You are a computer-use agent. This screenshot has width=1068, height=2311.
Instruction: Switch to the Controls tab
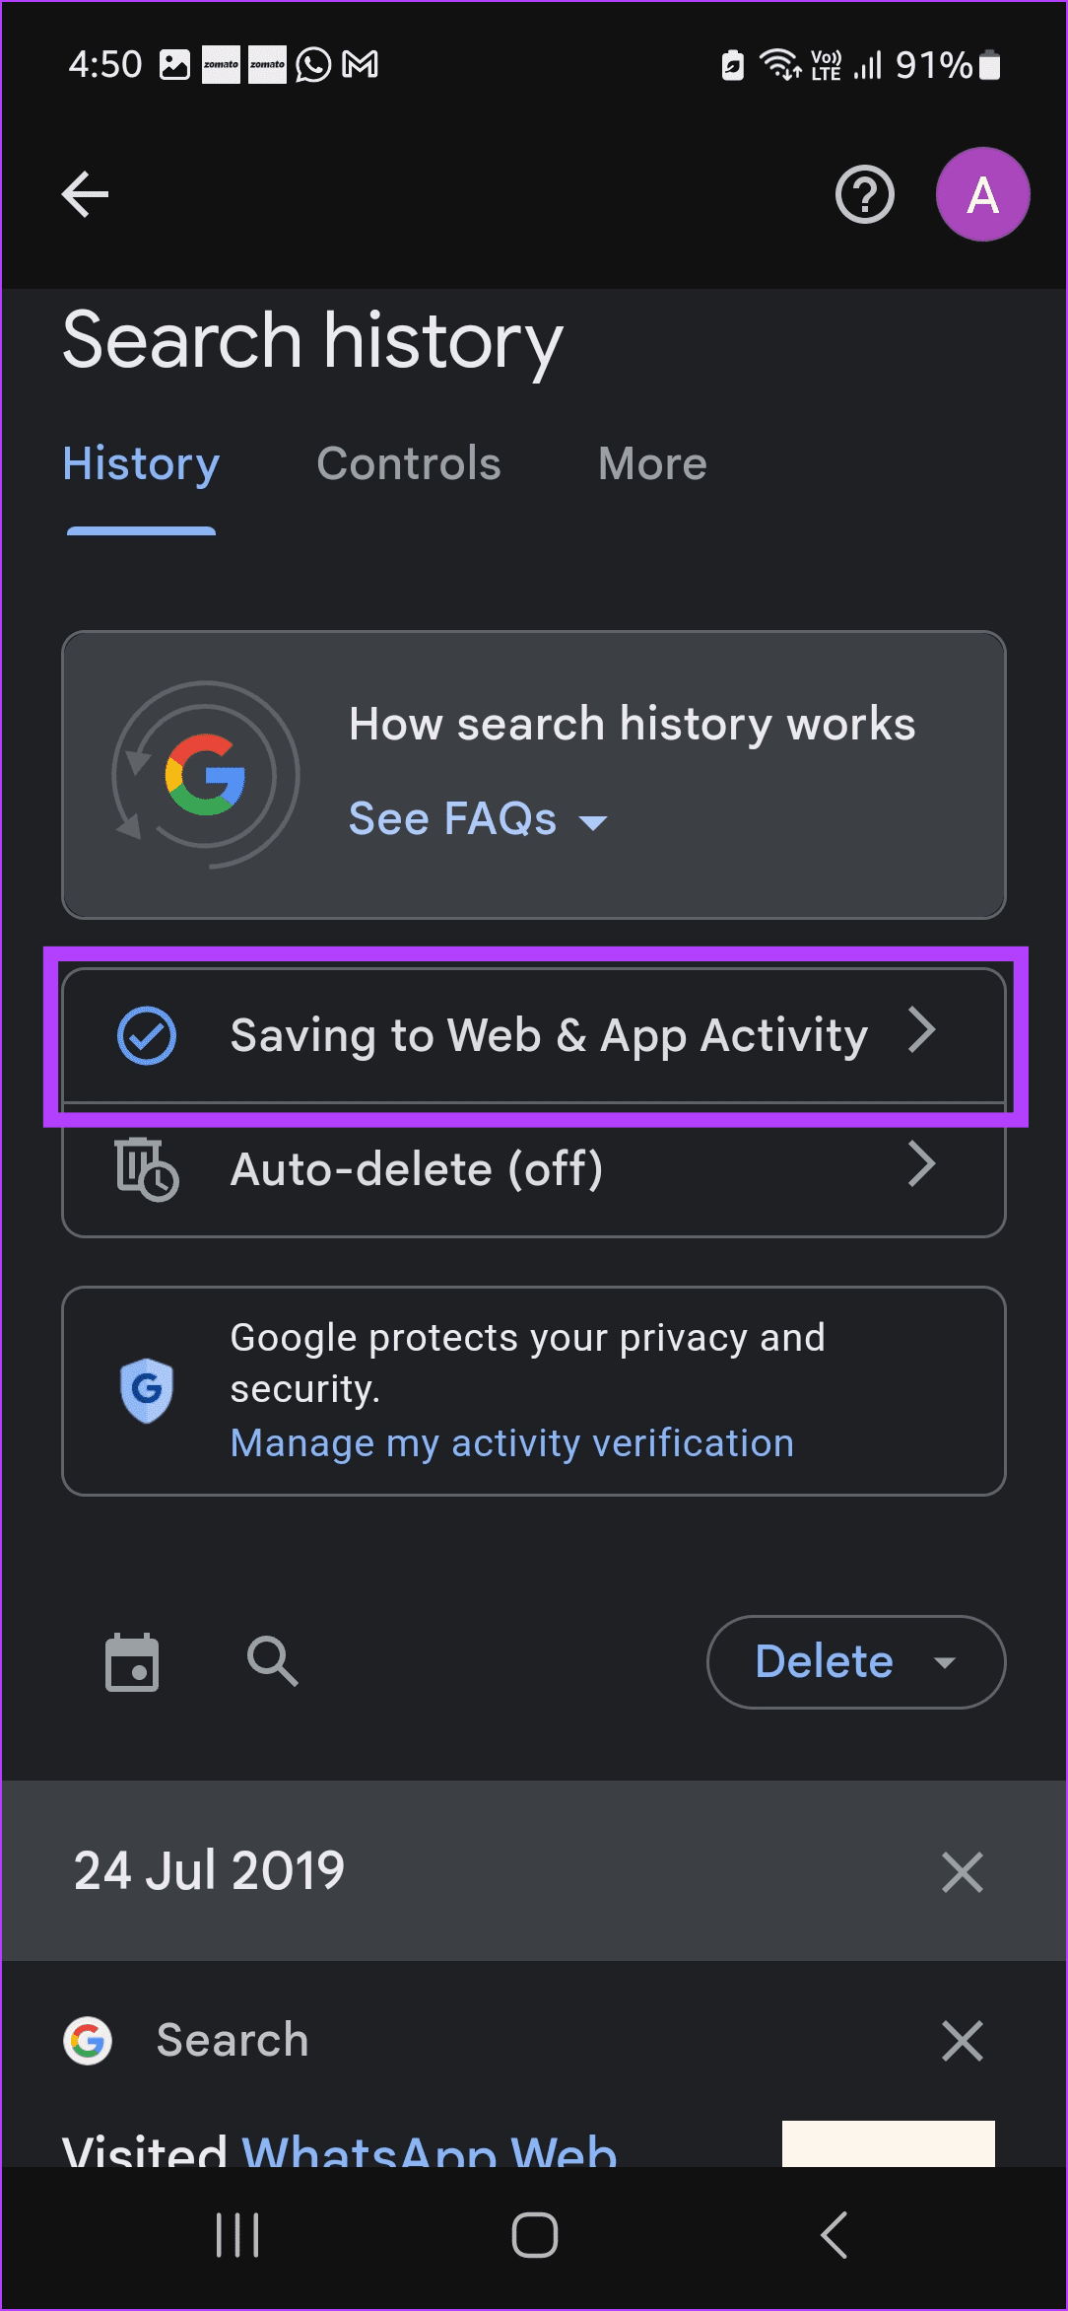(409, 463)
